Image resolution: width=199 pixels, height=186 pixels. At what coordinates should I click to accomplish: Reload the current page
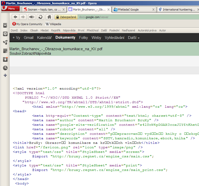40,17
